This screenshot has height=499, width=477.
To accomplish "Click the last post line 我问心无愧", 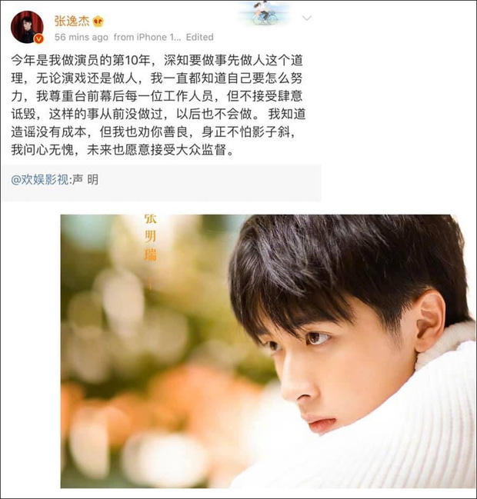I will pyautogui.click(x=122, y=150).
